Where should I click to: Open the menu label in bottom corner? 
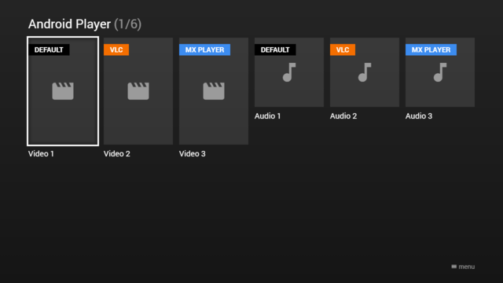point(467,266)
